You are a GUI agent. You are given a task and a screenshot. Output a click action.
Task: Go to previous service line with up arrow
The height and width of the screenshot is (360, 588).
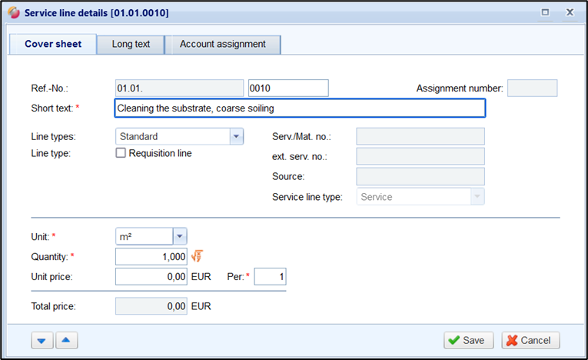65,340
